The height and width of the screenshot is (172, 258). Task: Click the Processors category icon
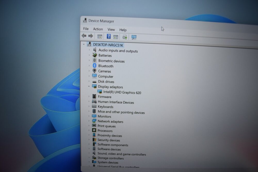click(x=94, y=130)
